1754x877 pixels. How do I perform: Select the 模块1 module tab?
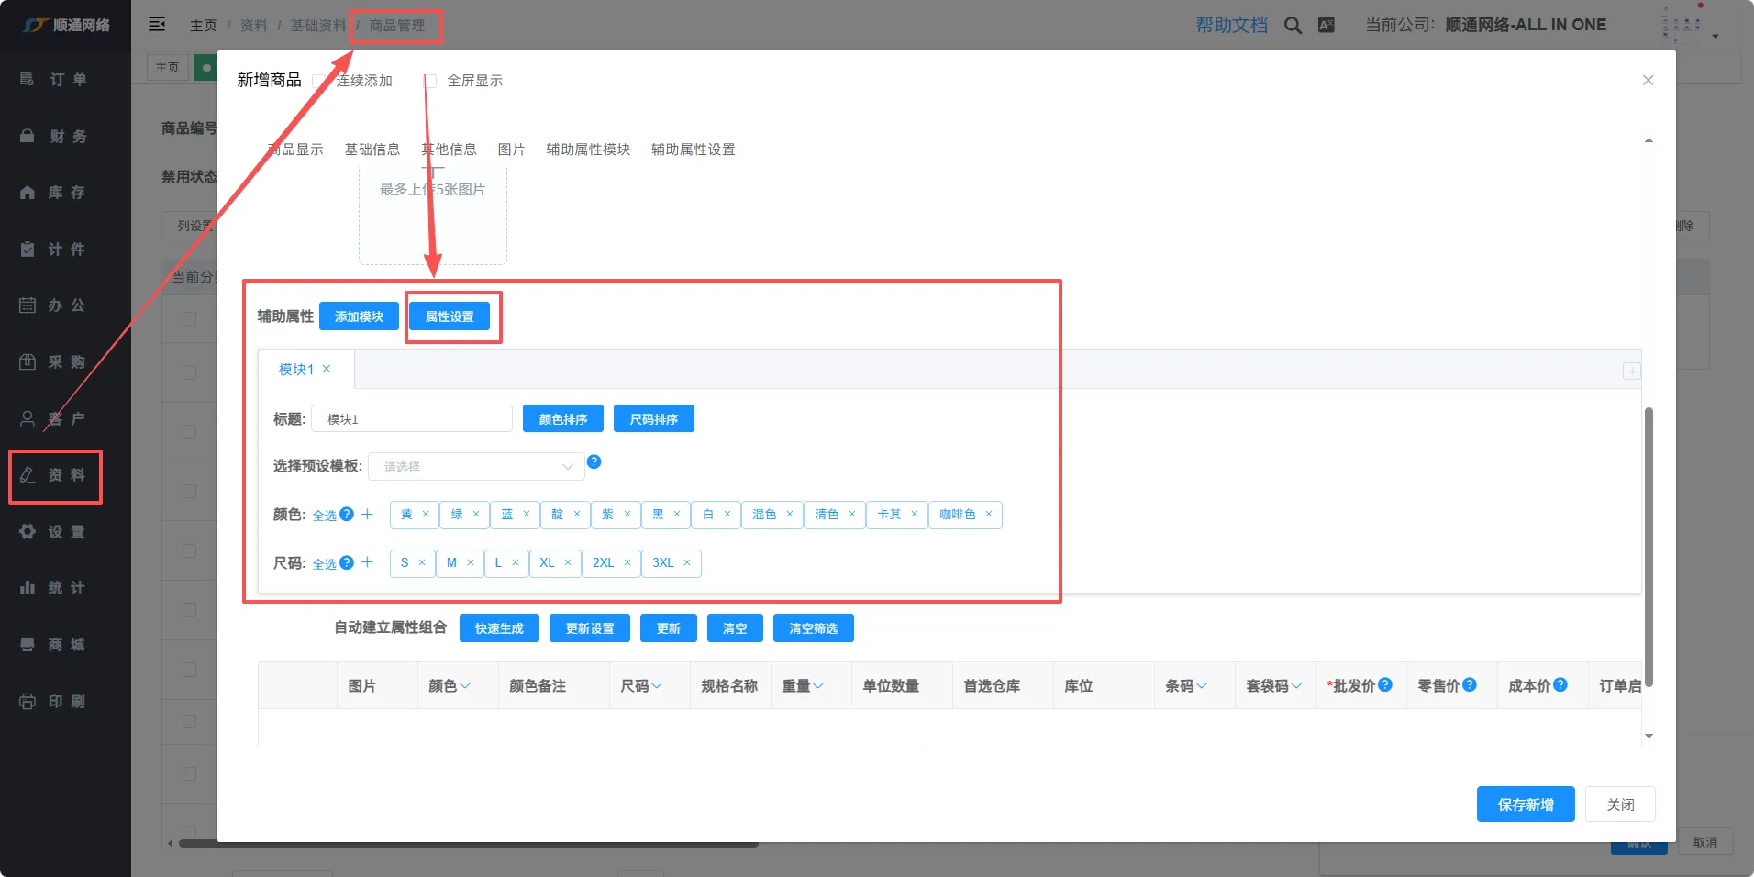tap(295, 370)
